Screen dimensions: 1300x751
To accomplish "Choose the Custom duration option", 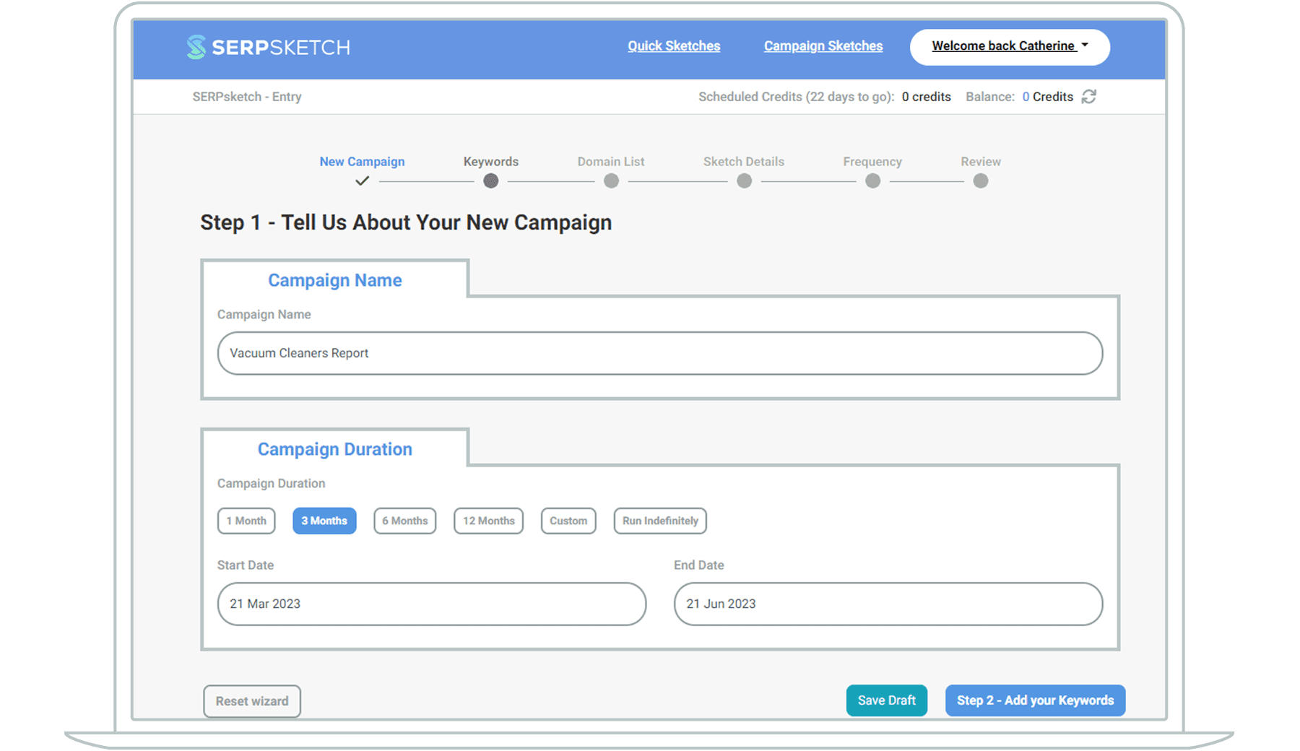I will [x=568, y=521].
